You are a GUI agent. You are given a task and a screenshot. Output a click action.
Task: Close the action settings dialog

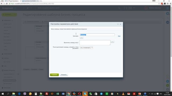pos(120,24)
